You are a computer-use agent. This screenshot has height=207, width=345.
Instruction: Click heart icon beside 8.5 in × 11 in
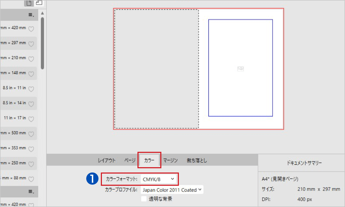coord(31,89)
